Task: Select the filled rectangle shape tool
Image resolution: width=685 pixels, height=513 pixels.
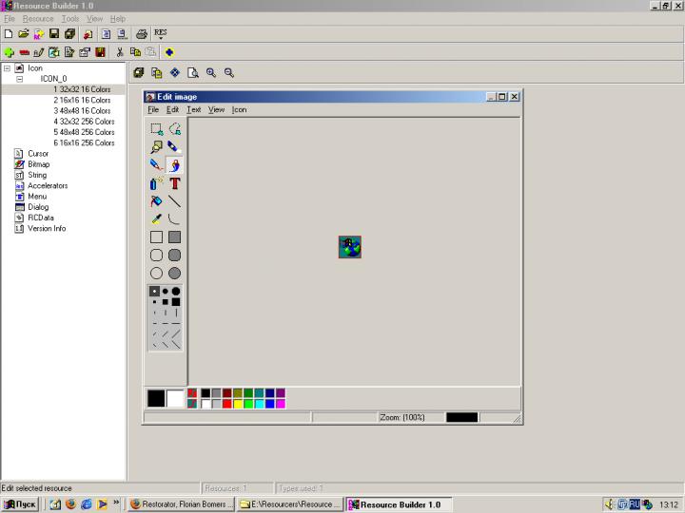Action: pyautogui.click(x=174, y=237)
